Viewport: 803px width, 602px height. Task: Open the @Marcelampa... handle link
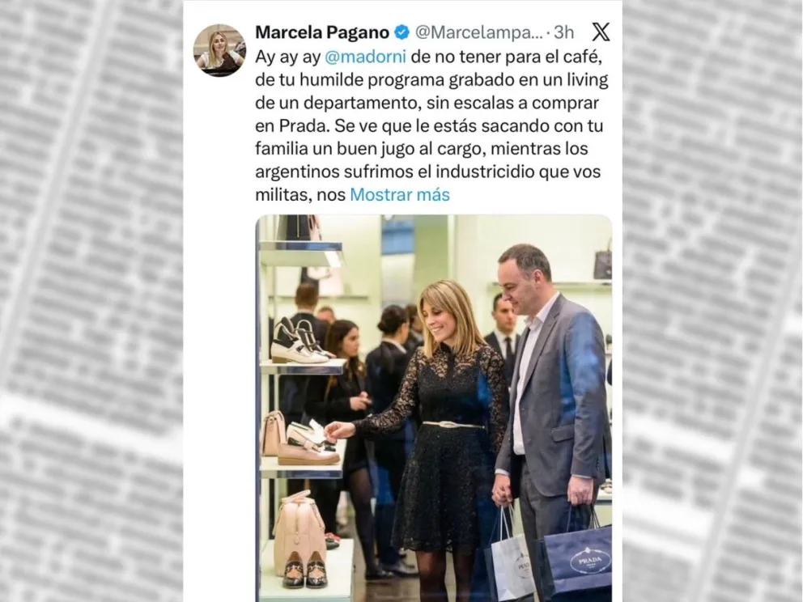pyautogui.click(x=479, y=32)
